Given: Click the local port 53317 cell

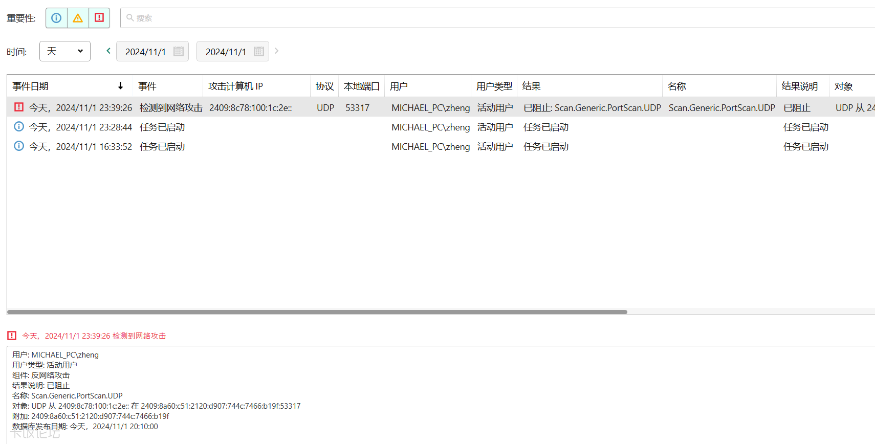Looking at the screenshot, I should click(x=357, y=107).
